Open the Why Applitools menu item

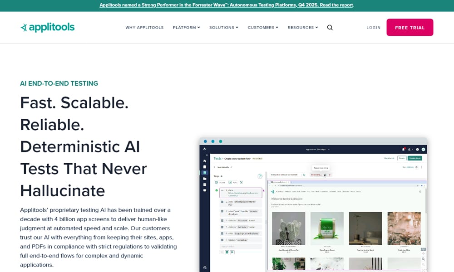[144, 28]
